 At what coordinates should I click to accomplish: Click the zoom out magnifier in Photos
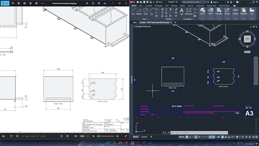pyautogui.click(x=93, y=136)
